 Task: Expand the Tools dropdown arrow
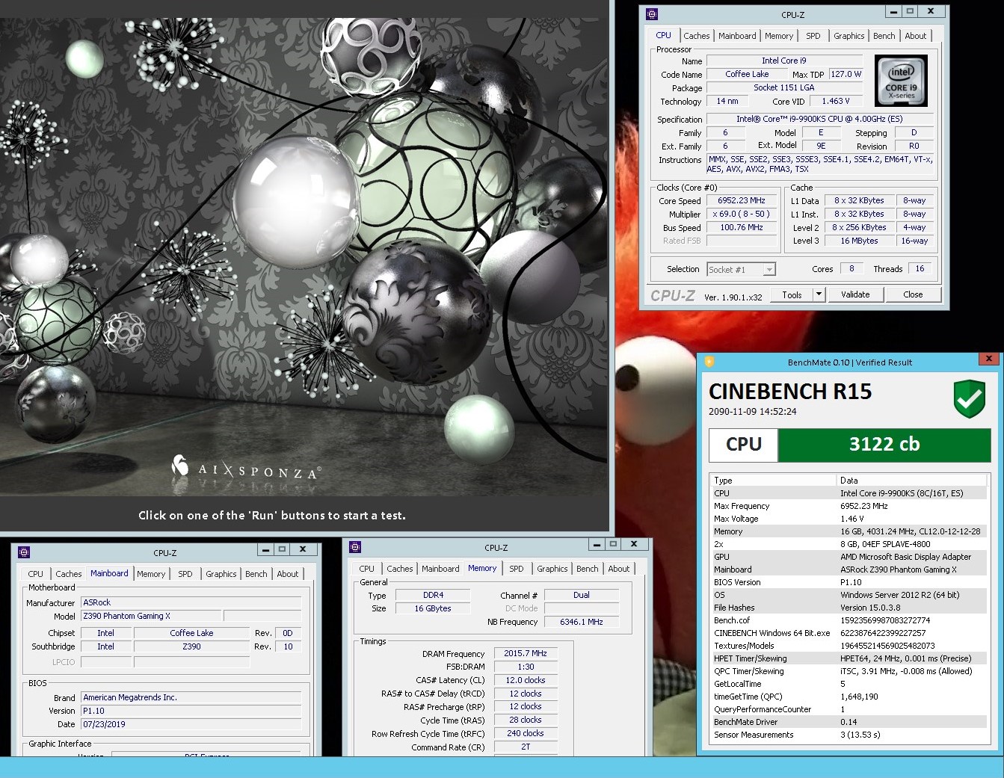coord(819,294)
